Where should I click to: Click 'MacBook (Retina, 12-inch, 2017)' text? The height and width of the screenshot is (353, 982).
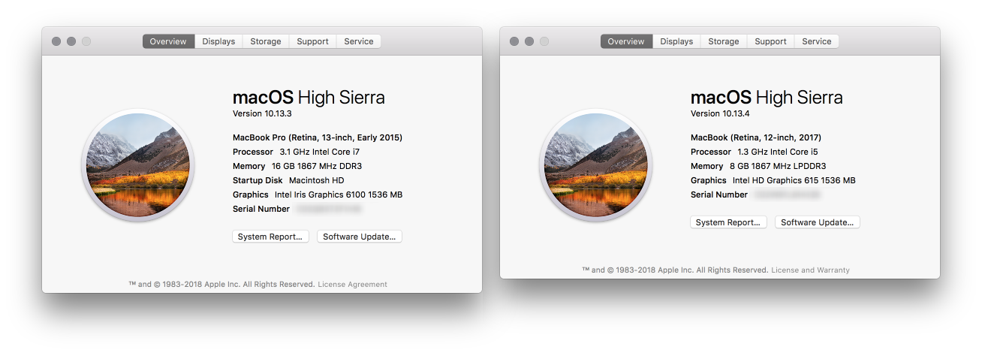tap(756, 137)
